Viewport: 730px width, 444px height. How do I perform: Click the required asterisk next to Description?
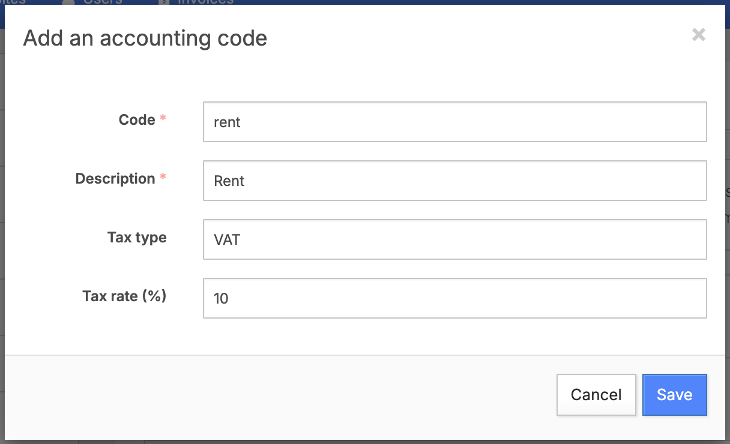coord(163,179)
